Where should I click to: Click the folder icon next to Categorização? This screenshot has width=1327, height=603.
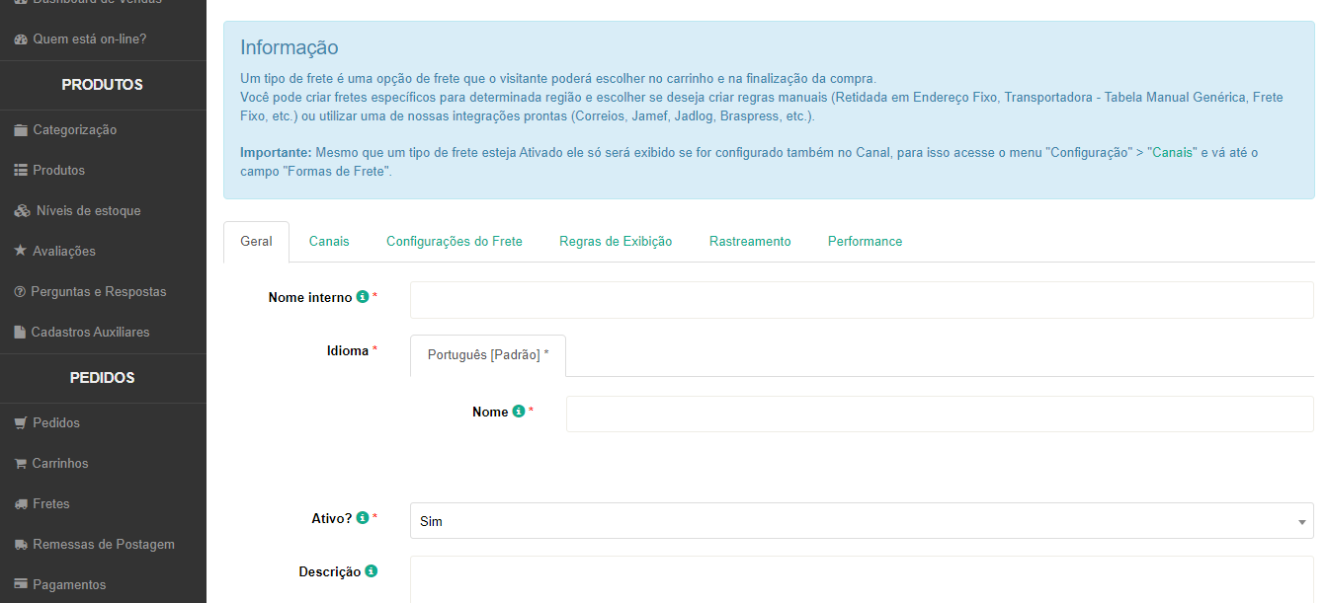coord(21,130)
